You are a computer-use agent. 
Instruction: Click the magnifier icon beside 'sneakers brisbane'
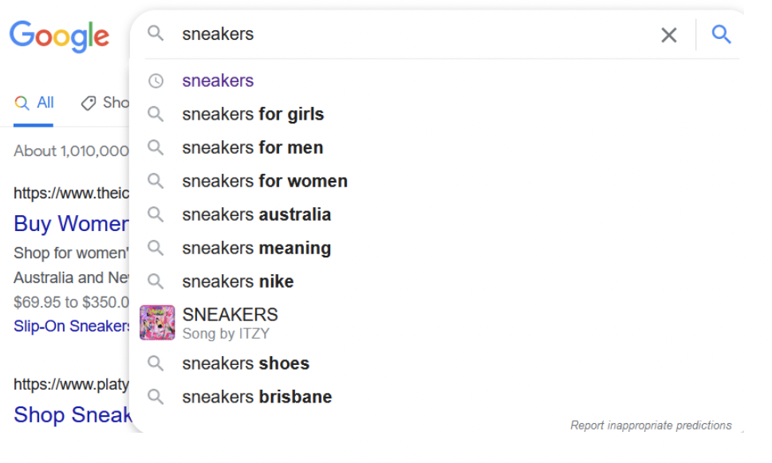(x=156, y=397)
